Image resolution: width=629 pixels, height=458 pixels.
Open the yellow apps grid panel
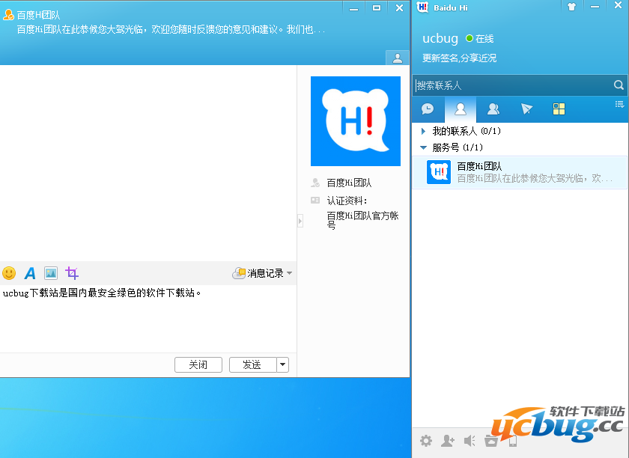(558, 109)
